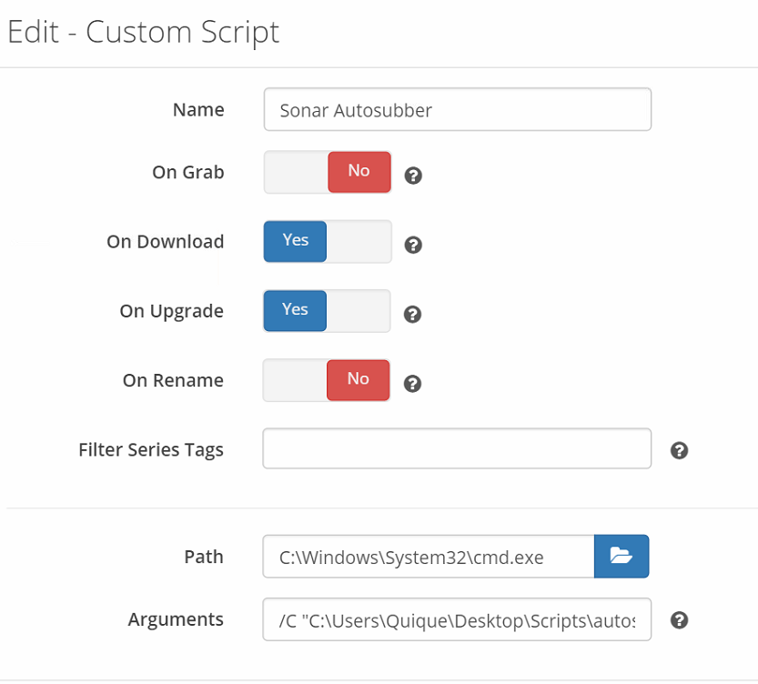Show the On Upgrade help icon info
The image size is (758, 684).
click(412, 314)
